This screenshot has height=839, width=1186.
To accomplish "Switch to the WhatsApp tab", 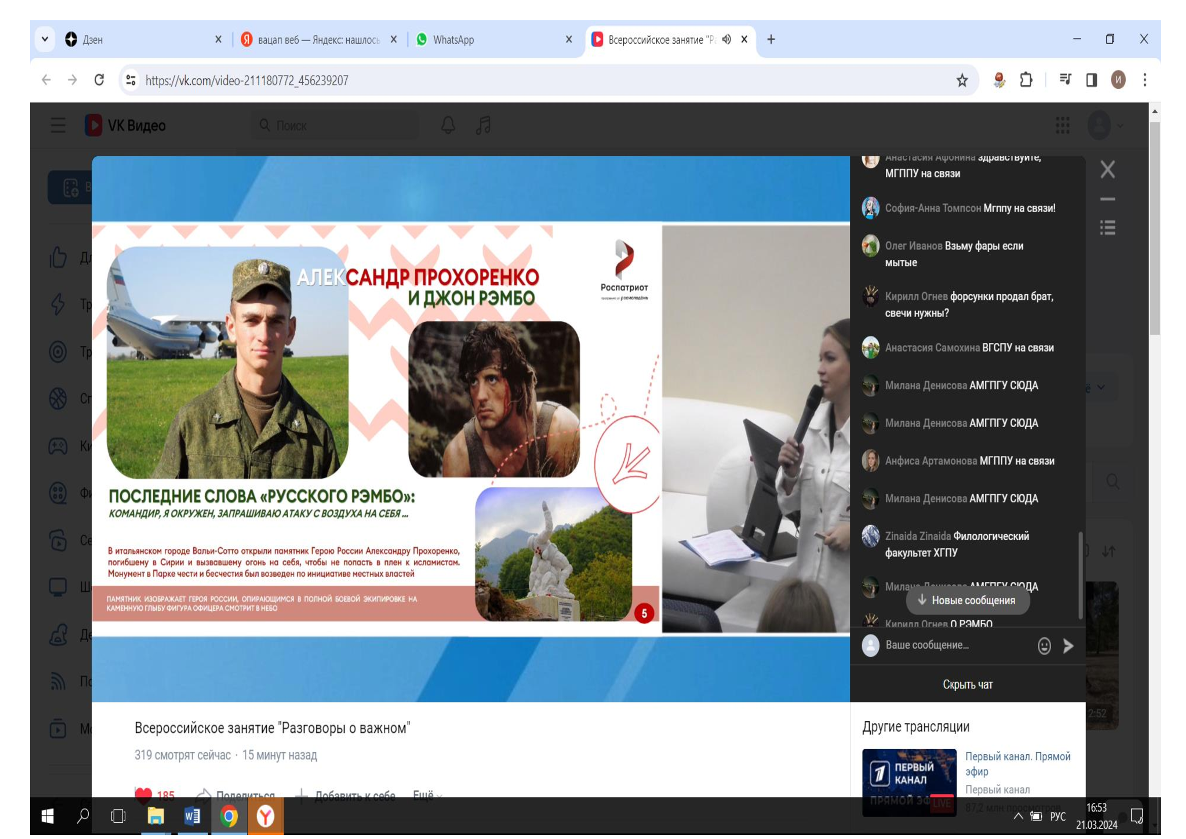I will pos(453,40).
